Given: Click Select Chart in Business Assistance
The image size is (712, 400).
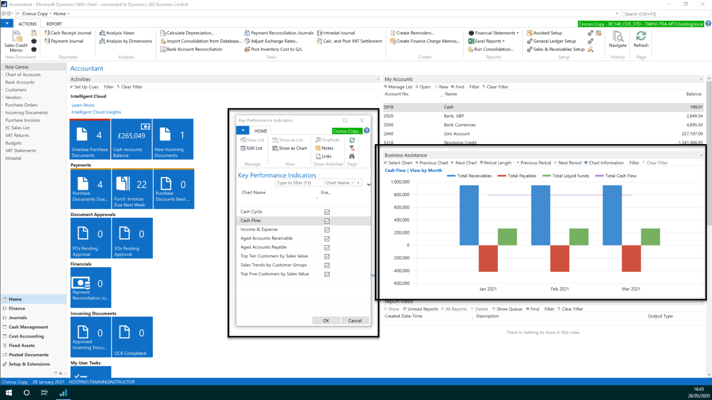Looking at the screenshot, I should point(398,163).
